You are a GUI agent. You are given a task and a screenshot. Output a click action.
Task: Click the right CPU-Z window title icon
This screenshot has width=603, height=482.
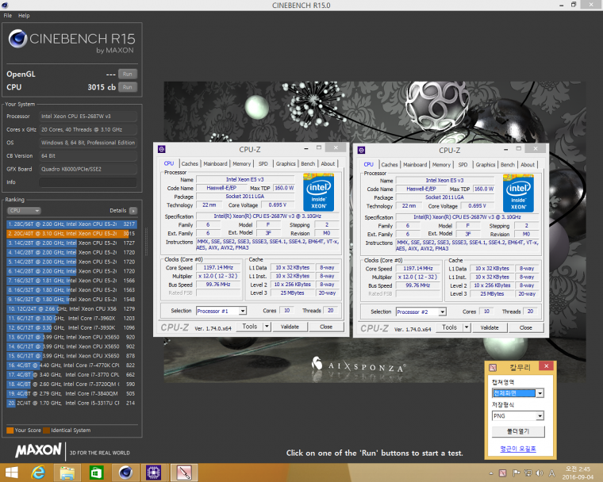point(361,150)
